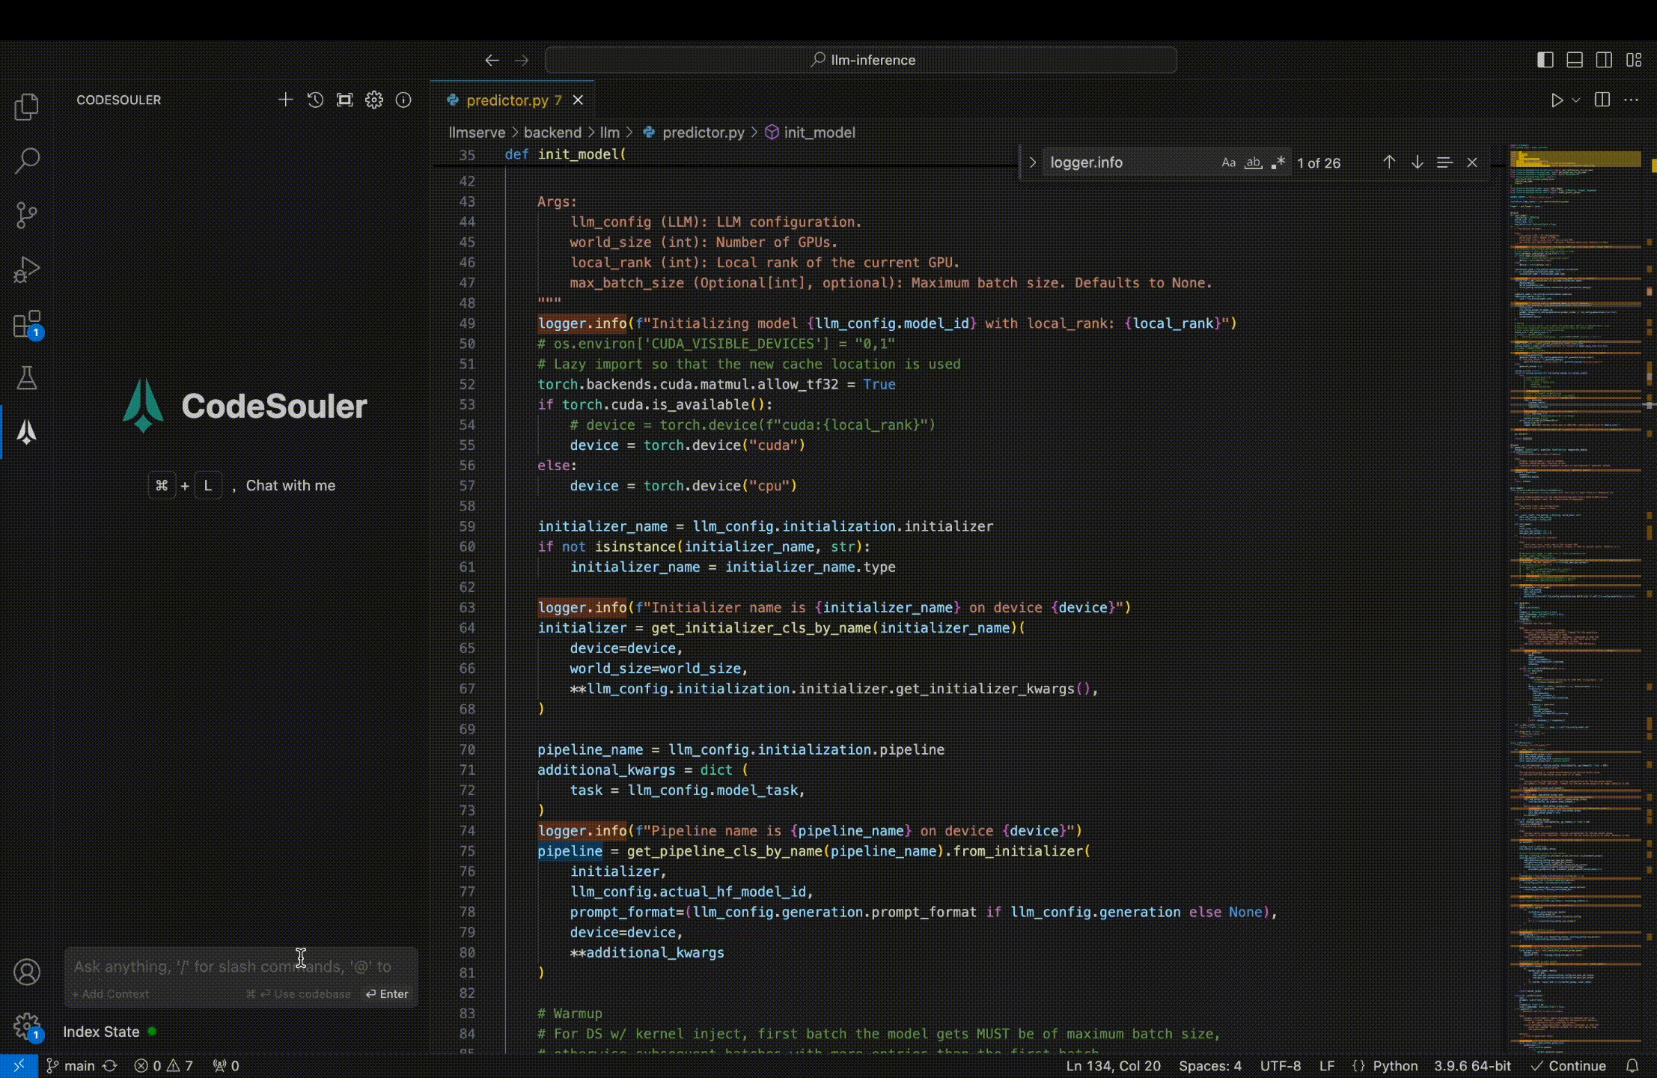
Task: Toggle Match Case in find widget
Action: click(1228, 162)
